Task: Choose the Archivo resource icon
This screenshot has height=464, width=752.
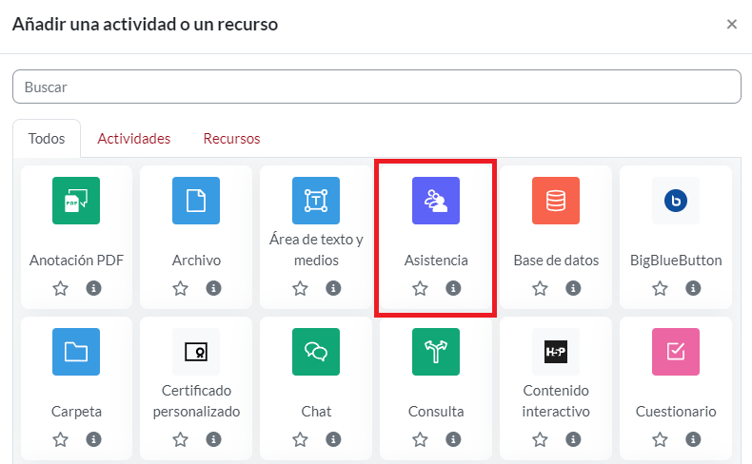Action: (196, 201)
